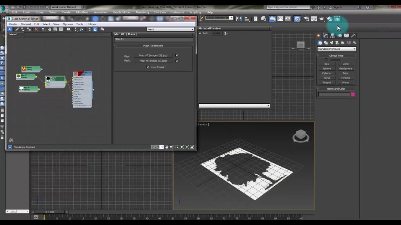This screenshot has height=225, width=401.
Task: Click the object name input field
Action: tap(334, 94)
